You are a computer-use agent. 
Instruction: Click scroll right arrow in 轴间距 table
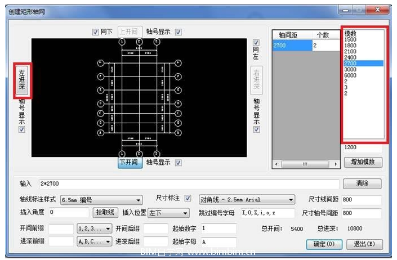point(336,164)
